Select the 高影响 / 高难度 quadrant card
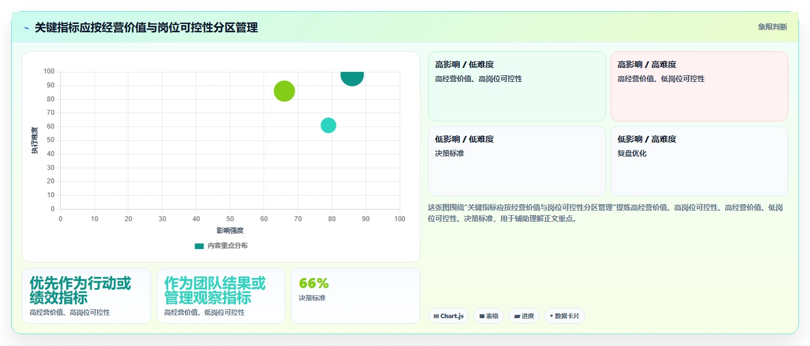Image resolution: width=810 pixels, height=346 pixels. [699, 86]
